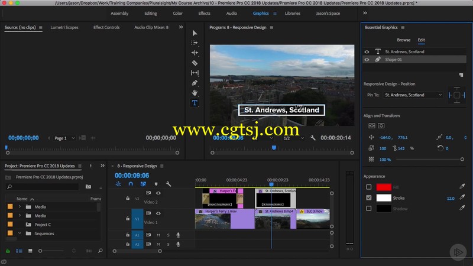
Task: Click the New Bin folder search icon
Action: tap(88, 187)
